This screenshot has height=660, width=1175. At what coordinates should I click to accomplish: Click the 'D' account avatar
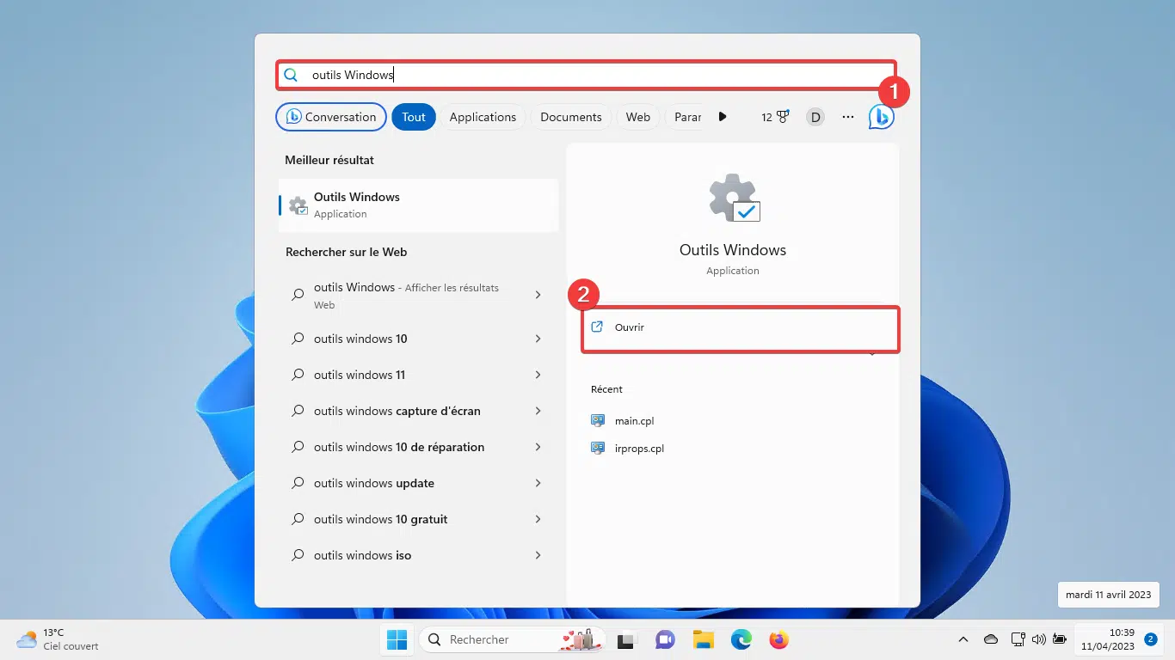(x=815, y=117)
